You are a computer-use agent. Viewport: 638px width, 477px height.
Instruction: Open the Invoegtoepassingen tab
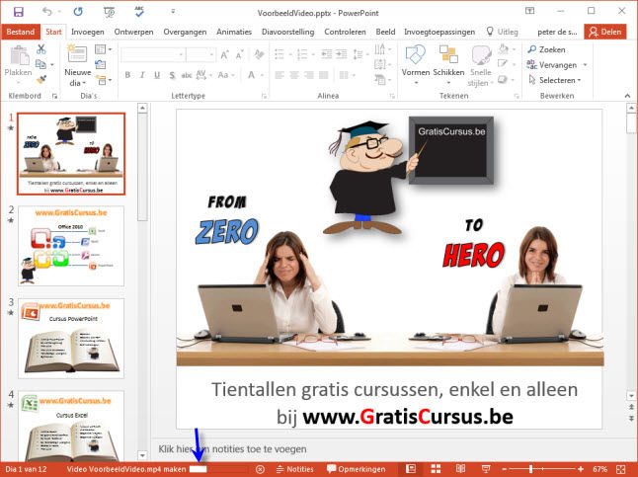coord(439,32)
